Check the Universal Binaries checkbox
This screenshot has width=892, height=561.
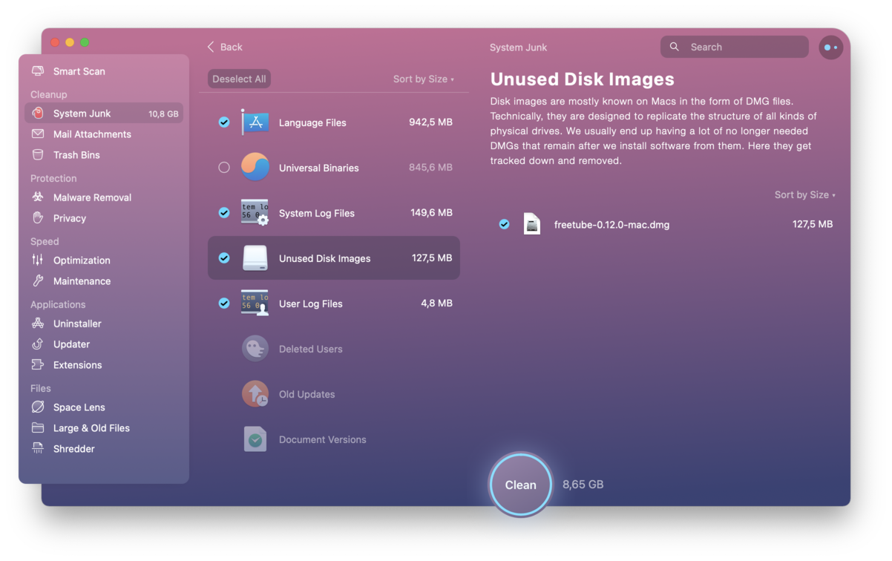[224, 168]
